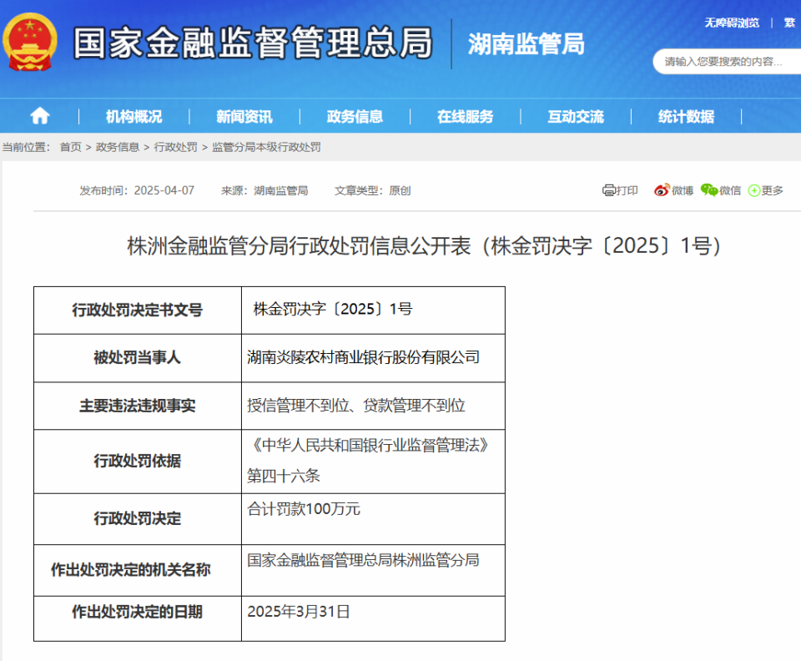
Task: Click the search input field
Action: 727,61
